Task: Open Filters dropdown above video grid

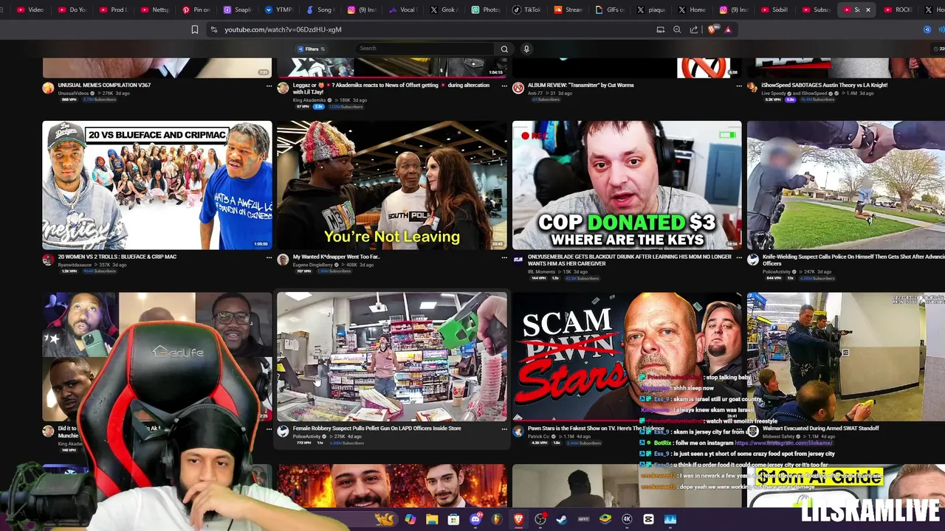Action: pos(312,49)
